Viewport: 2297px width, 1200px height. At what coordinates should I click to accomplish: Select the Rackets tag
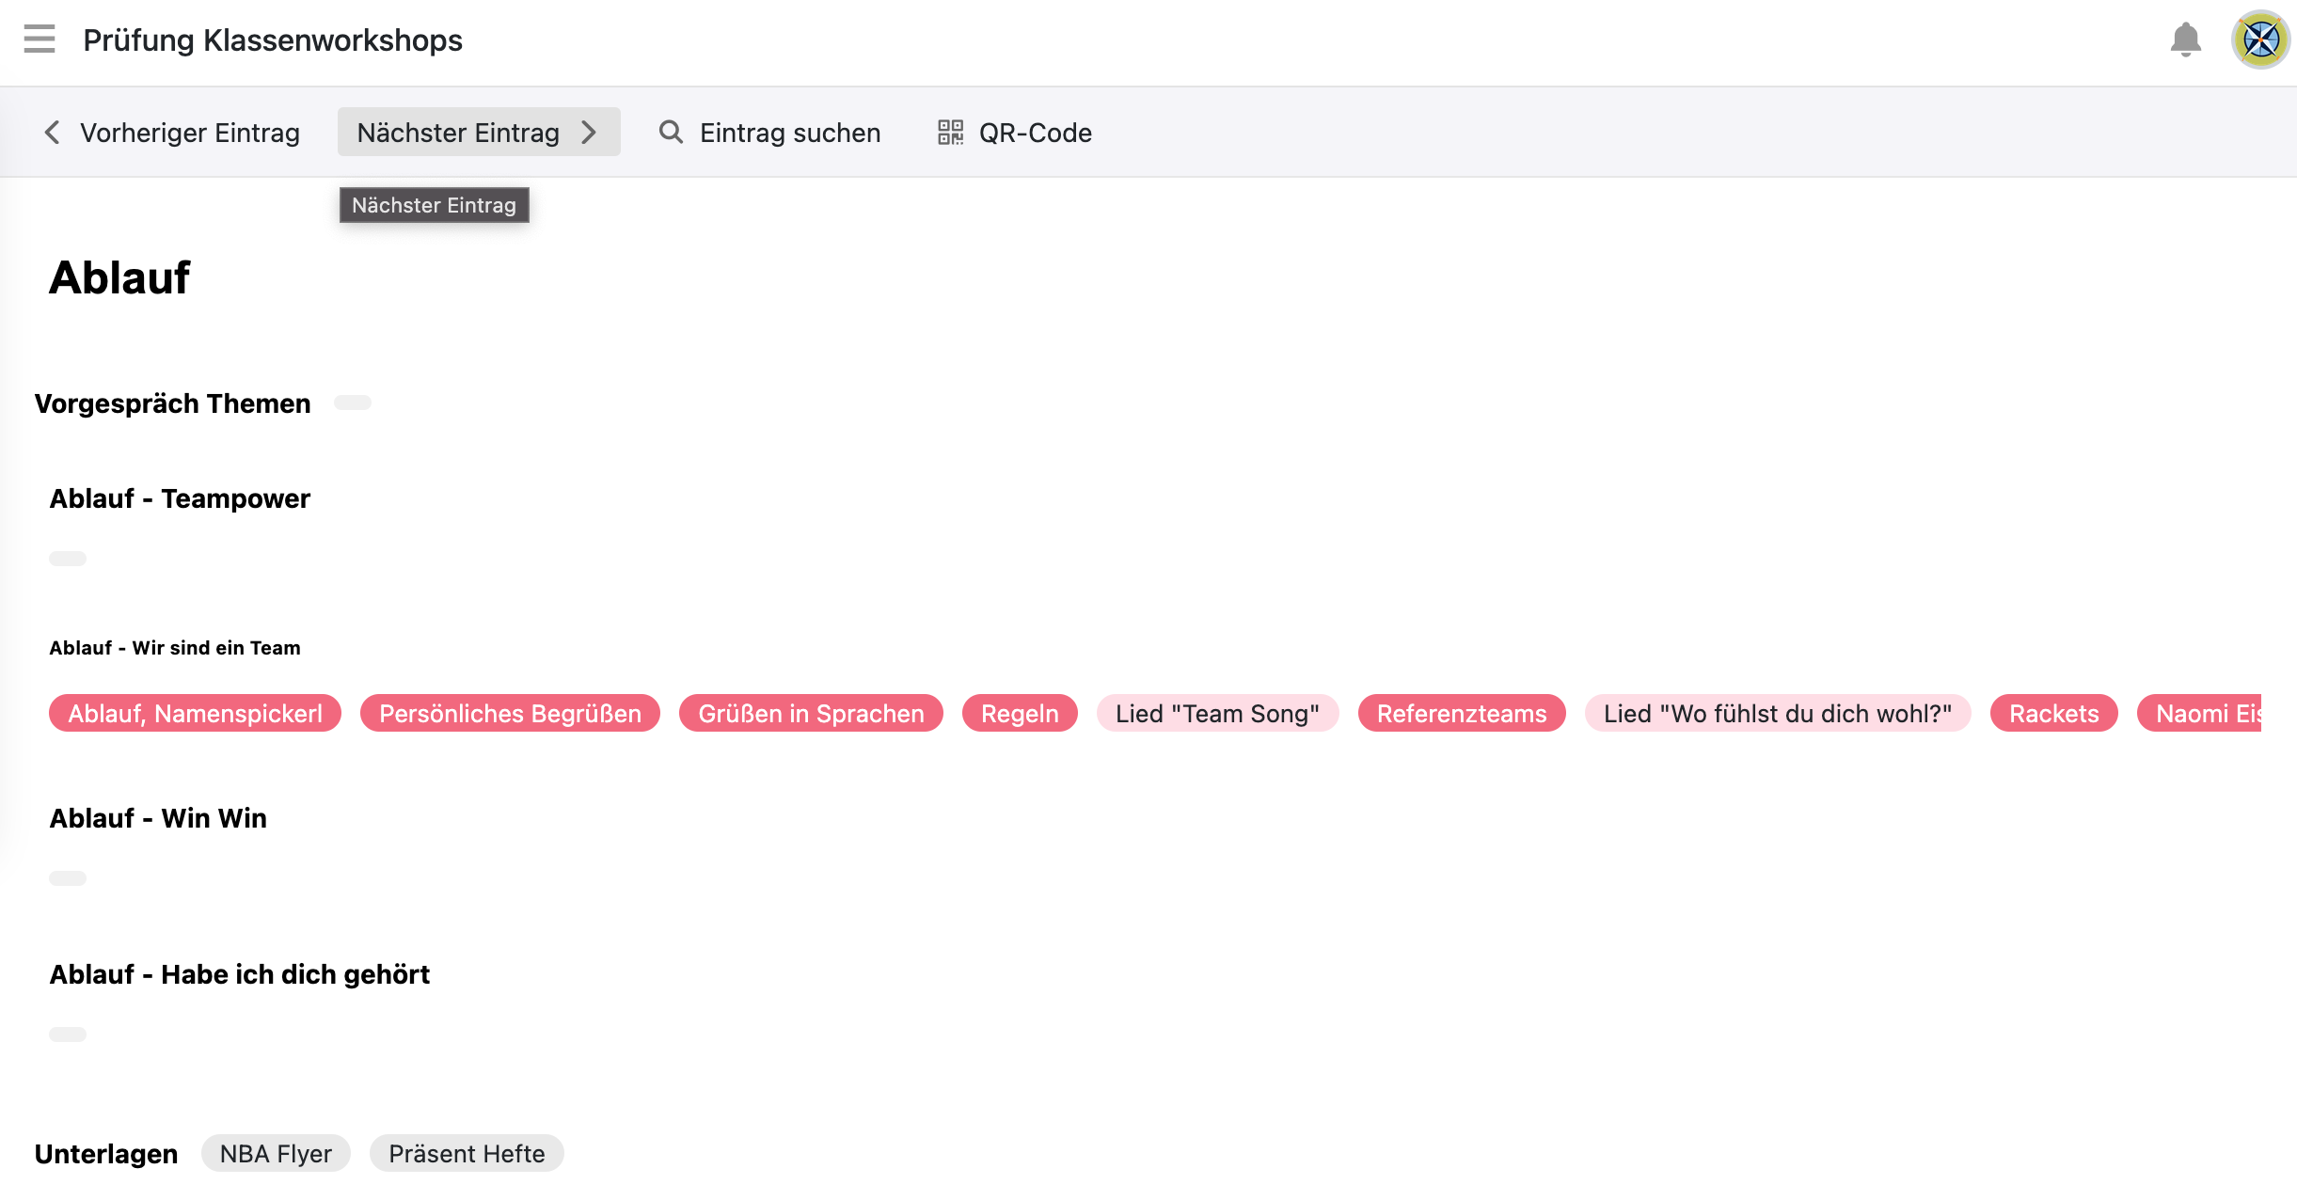coord(2053,714)
